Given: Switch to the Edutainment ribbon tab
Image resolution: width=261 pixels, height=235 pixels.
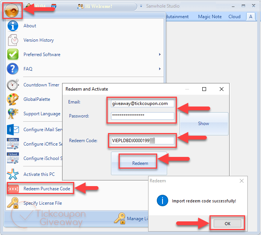Looking at the screenshot, I should [x=177, y=17].
